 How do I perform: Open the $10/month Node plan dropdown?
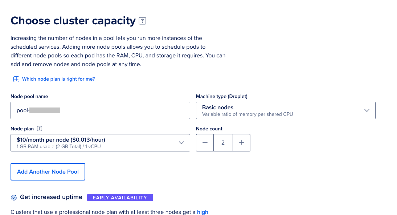(x=100, y=143)
